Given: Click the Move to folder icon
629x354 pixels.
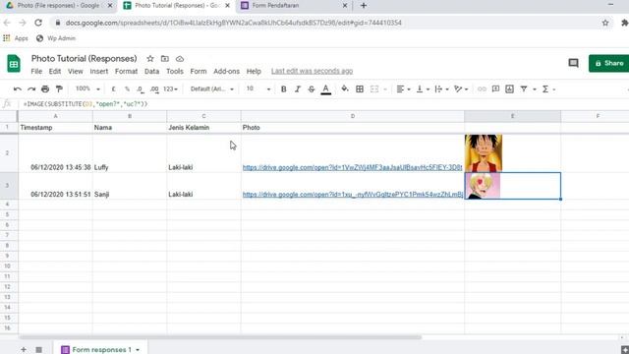Looking at the screenshot, I should [165, 59].
